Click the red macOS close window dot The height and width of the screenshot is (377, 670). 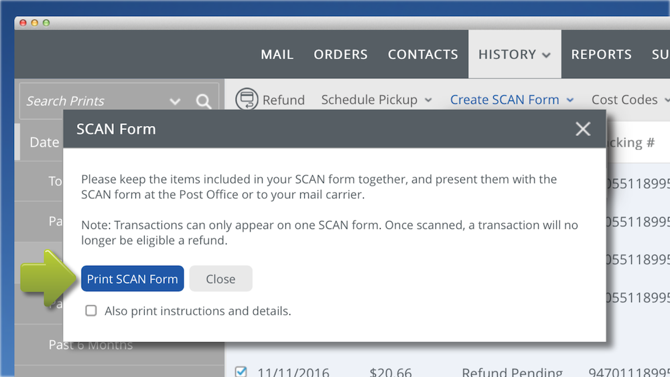[x=23, y=23]
